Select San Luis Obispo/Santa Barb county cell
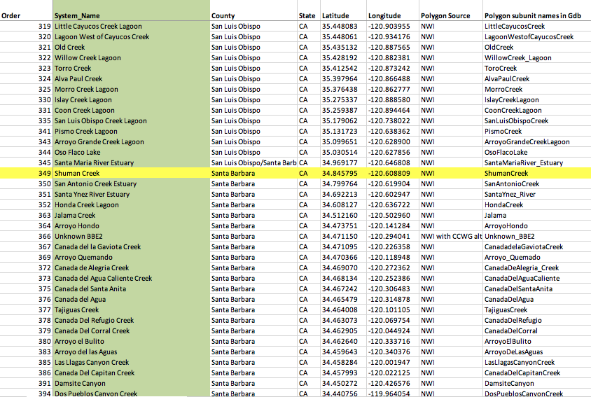The width and height of the screenshot is (591, 397). (x=254, y=163)
